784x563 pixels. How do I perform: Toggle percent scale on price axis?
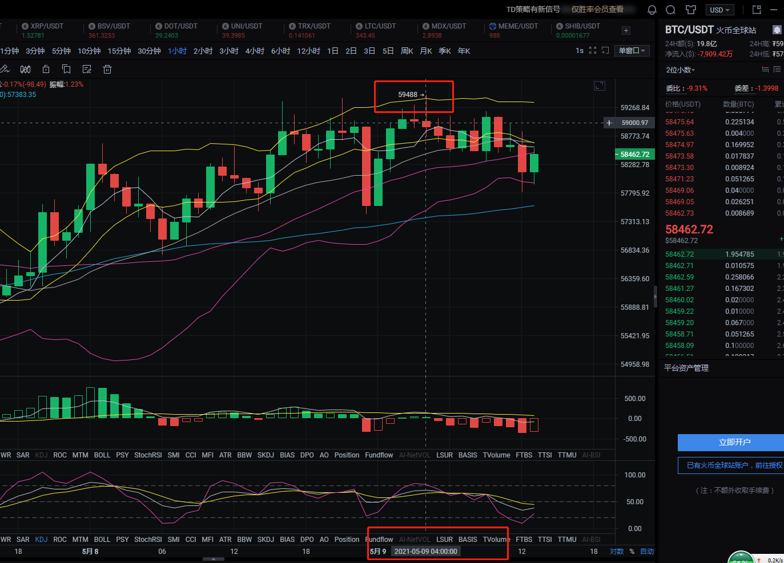coord(632,552)
